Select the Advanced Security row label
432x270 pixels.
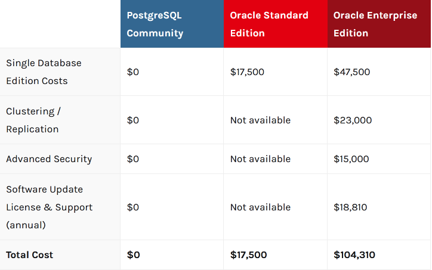[49, 159]
